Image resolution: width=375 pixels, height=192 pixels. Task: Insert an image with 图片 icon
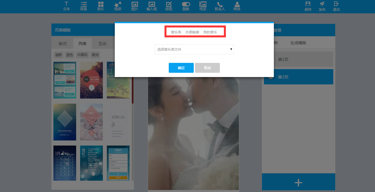pyautogui.click(x=135, y=6)
